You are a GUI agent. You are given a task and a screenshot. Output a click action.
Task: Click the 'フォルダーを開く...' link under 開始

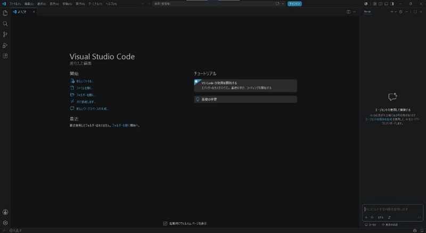click(x=86, y=95)
